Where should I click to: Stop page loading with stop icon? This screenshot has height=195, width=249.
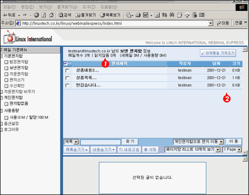tap(36, 15)
